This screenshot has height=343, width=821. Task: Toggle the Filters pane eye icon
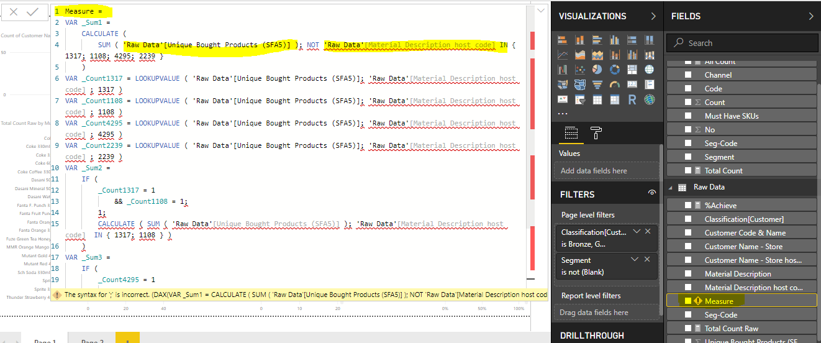651,193
